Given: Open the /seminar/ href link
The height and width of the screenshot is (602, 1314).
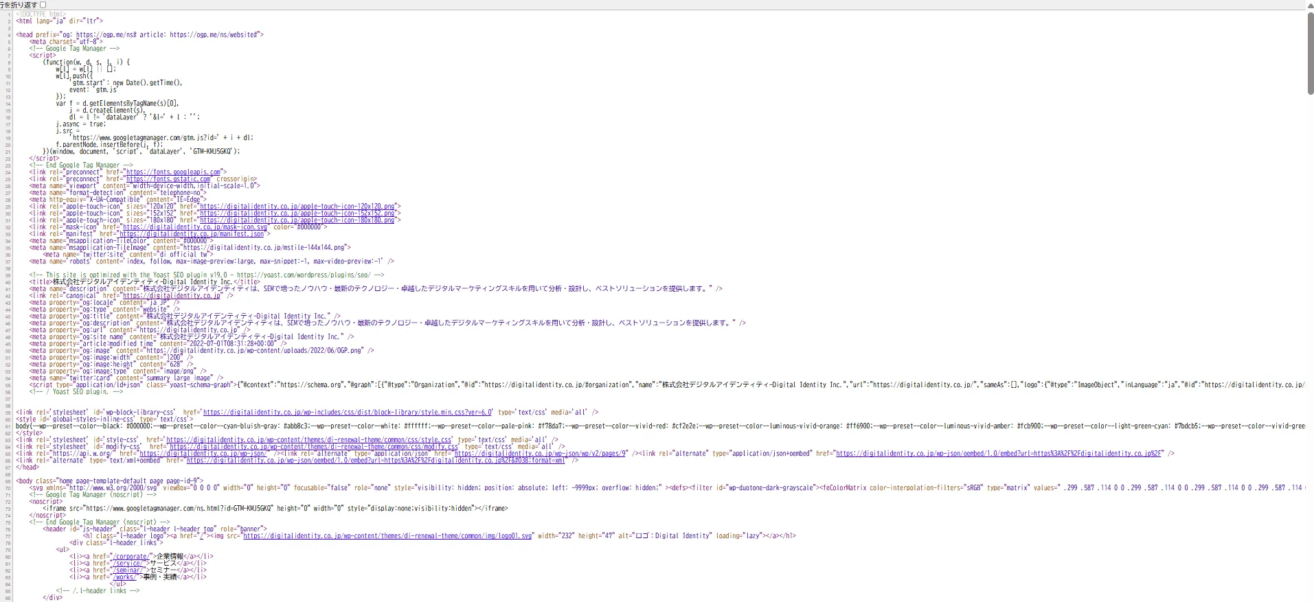Looking at the screenshot, I should pos(128,570).
